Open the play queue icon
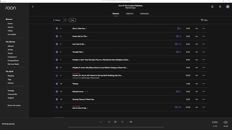Image resolution: width=232 pixels, height=130 pixels. (131, 122)
